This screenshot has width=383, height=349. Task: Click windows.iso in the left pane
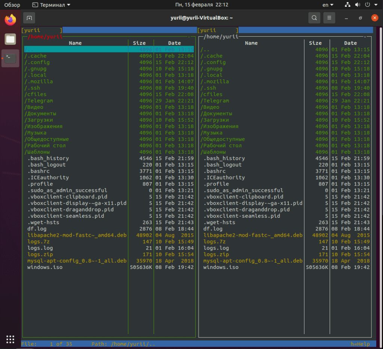[x=45, y=267]
